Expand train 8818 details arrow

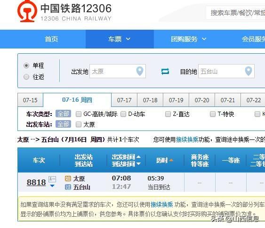tap(52, 186)
